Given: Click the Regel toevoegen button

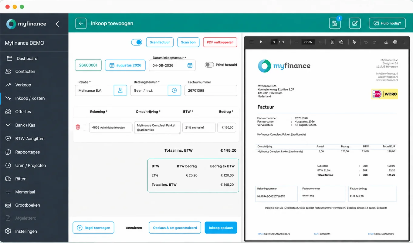Looking at the screenshot, I should 93,228.
